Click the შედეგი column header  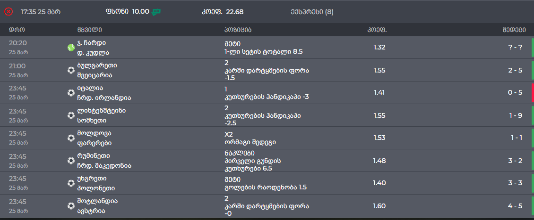tap(514, 30)
